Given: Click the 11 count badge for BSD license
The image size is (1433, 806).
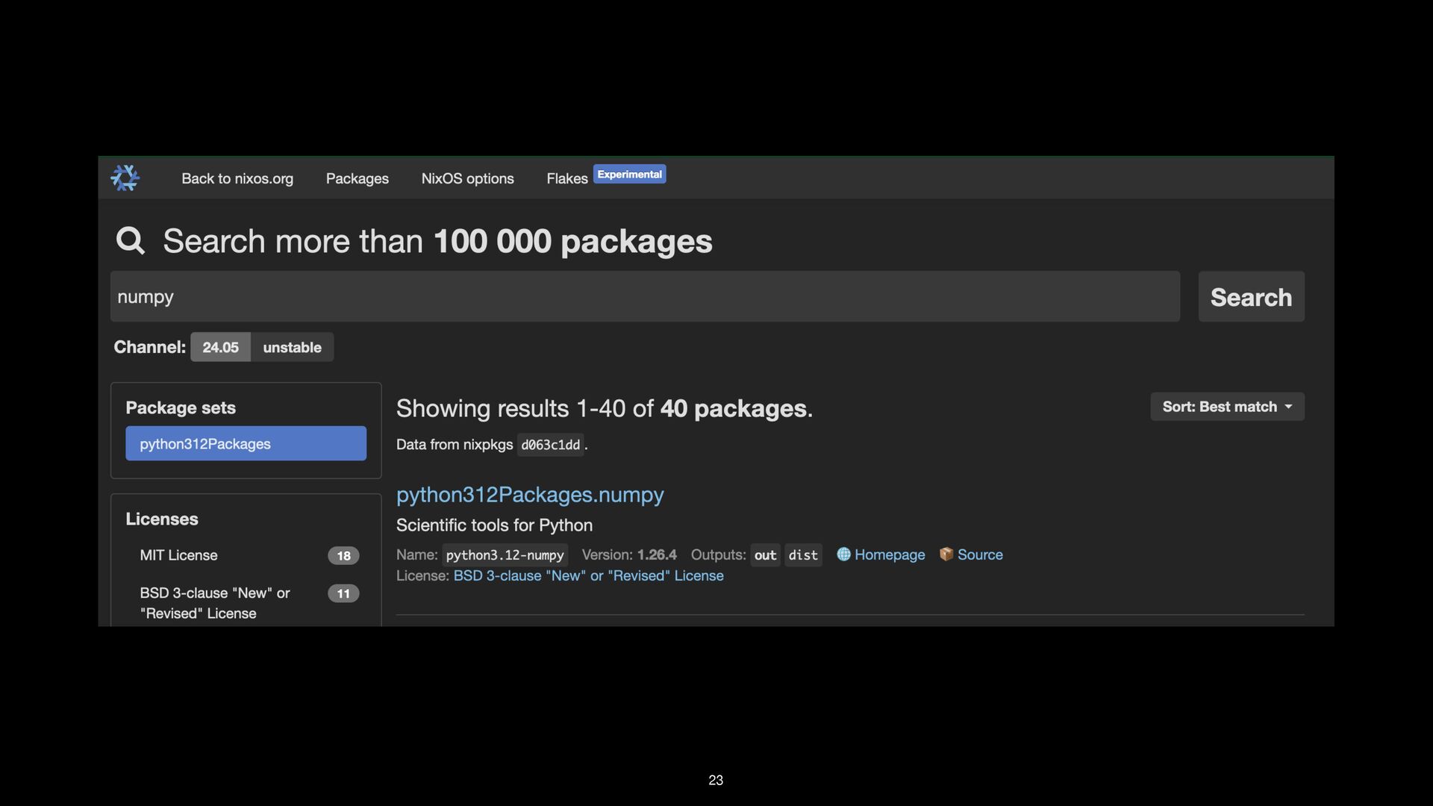Looking at the screenshot, I should tap(343, 593).
